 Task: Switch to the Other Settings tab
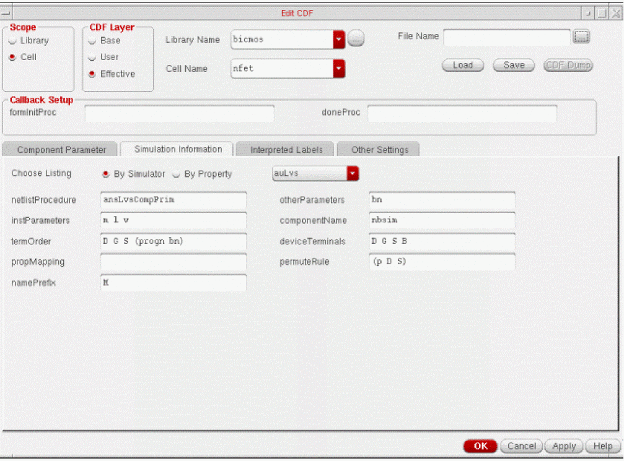pyautogui.click(x=379, y=149)
